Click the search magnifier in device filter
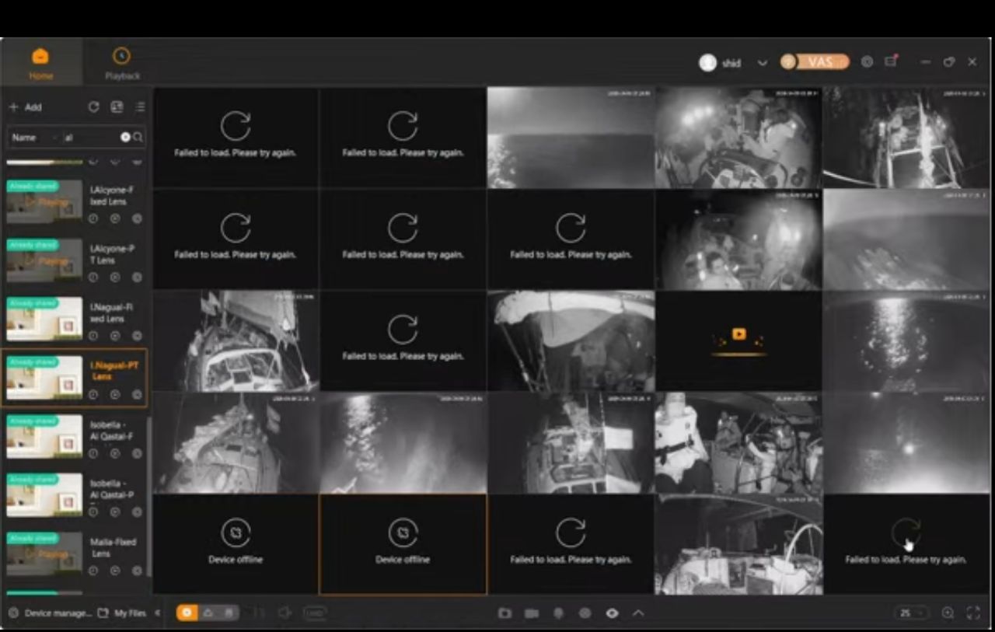 [x=138, y=137]
